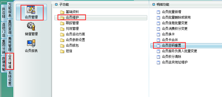Click the document icon beside 会员卡合并
Screen dimensions: 222x97
[x=158, y=40]
